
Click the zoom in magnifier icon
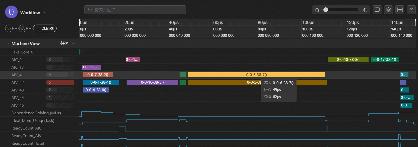click(365, 10)
